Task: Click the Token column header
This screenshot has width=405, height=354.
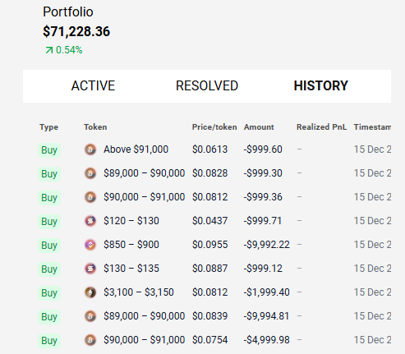Action: [x=95, y=127]
